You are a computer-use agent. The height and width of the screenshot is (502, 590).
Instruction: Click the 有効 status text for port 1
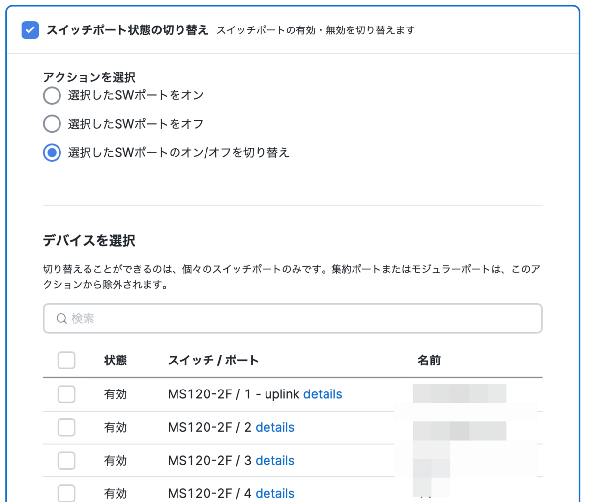pyautogui.click(x=116, y=394)
